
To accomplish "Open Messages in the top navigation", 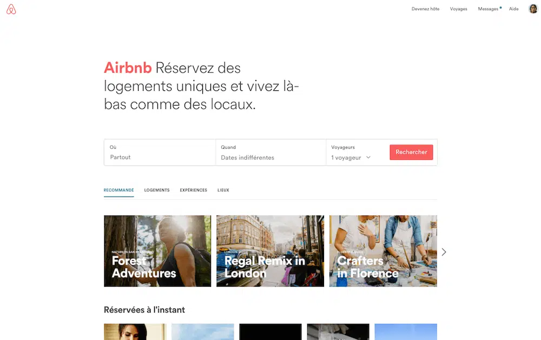I will click(x=488, y=9).
